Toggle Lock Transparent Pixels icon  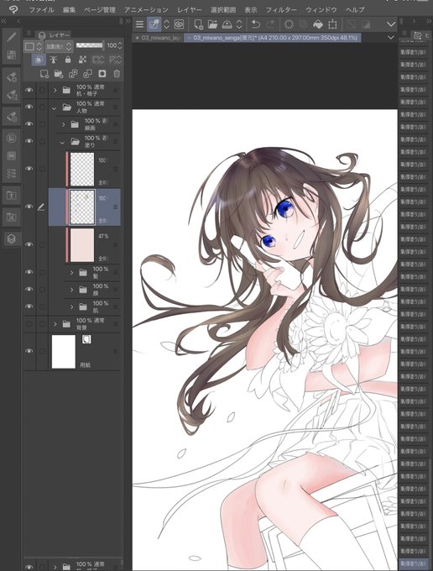tap(82, 60)
